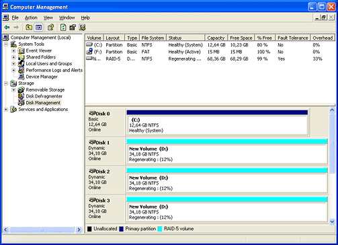
Task: Expand Performance Logs and Alerts node
Action: click(13, 70)
